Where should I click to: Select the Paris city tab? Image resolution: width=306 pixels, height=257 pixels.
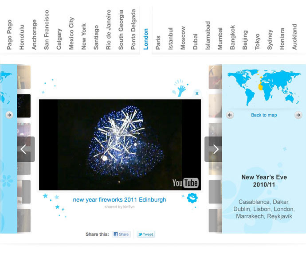pos(158,43)
